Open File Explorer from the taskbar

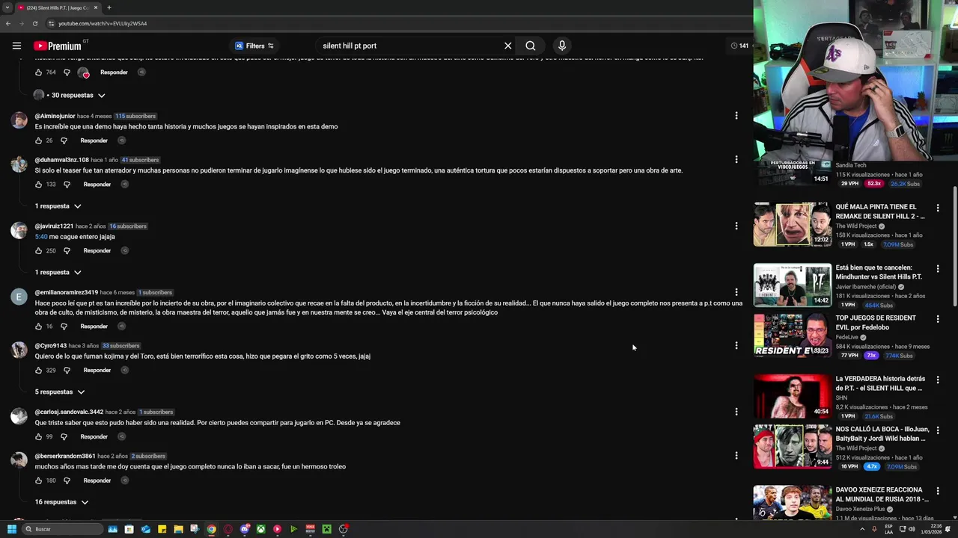click(178, 529)
